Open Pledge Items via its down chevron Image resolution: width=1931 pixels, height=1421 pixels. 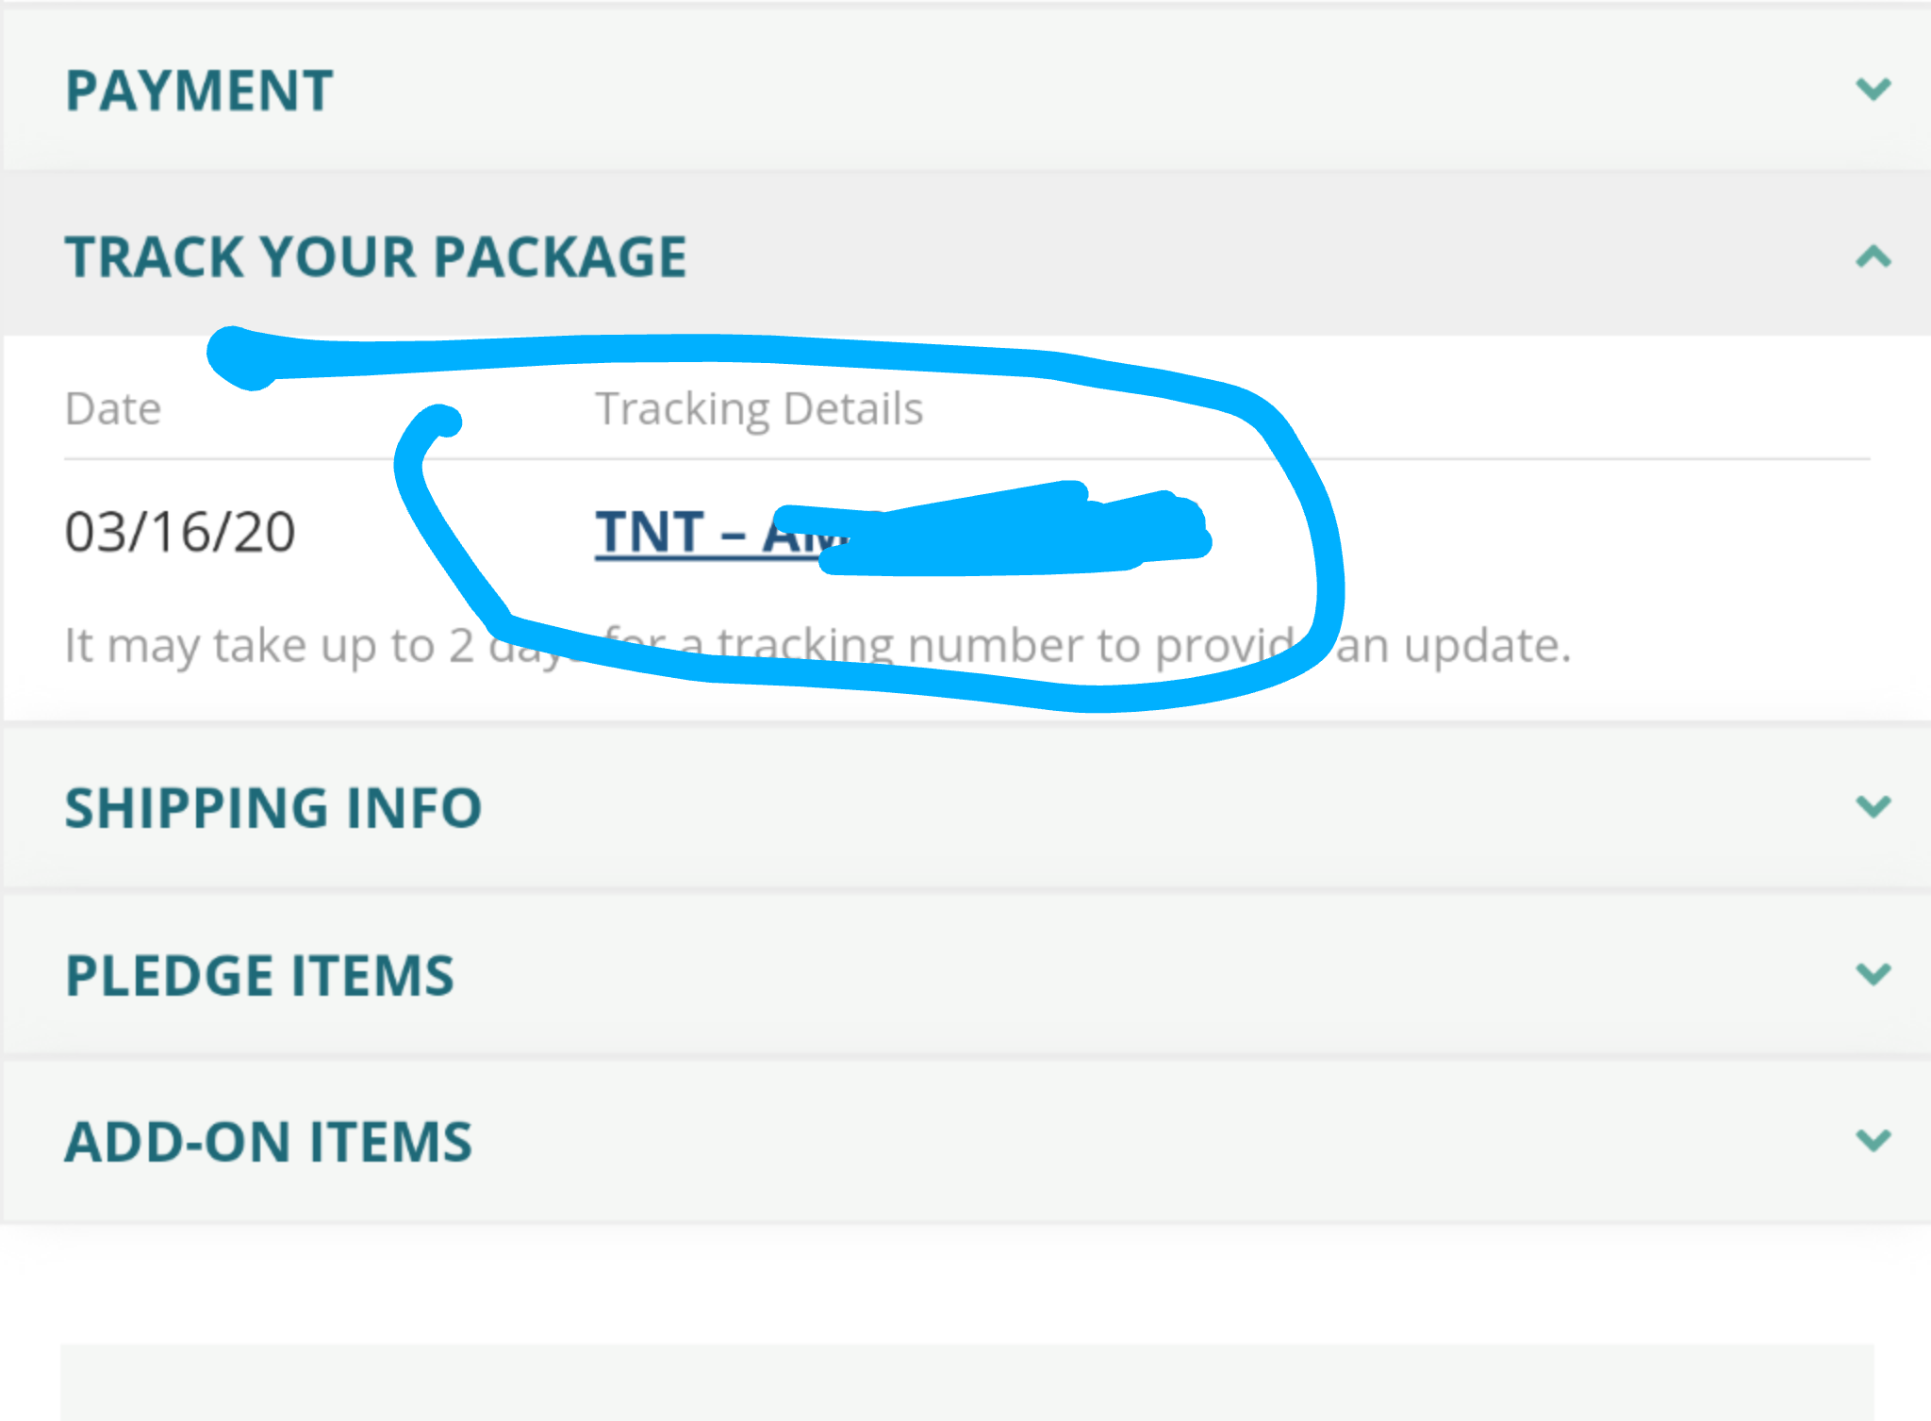(x=1873, y=974)
